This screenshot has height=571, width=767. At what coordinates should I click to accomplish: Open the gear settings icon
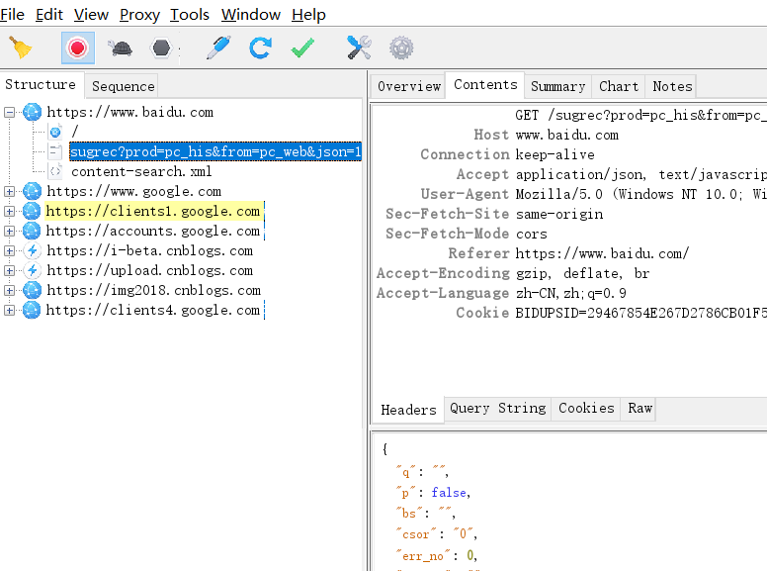click(x=401, y=48)
